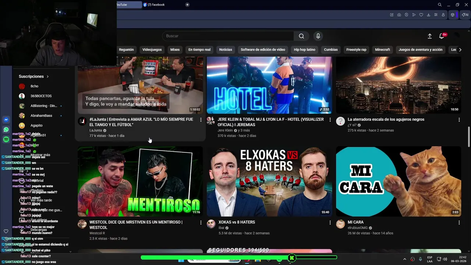Open the notifications bell

pos(442,36)
